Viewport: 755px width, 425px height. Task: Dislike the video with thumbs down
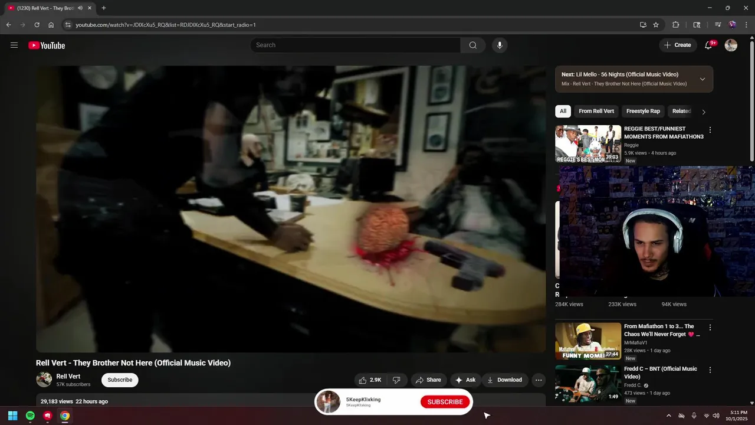(396, 380)
